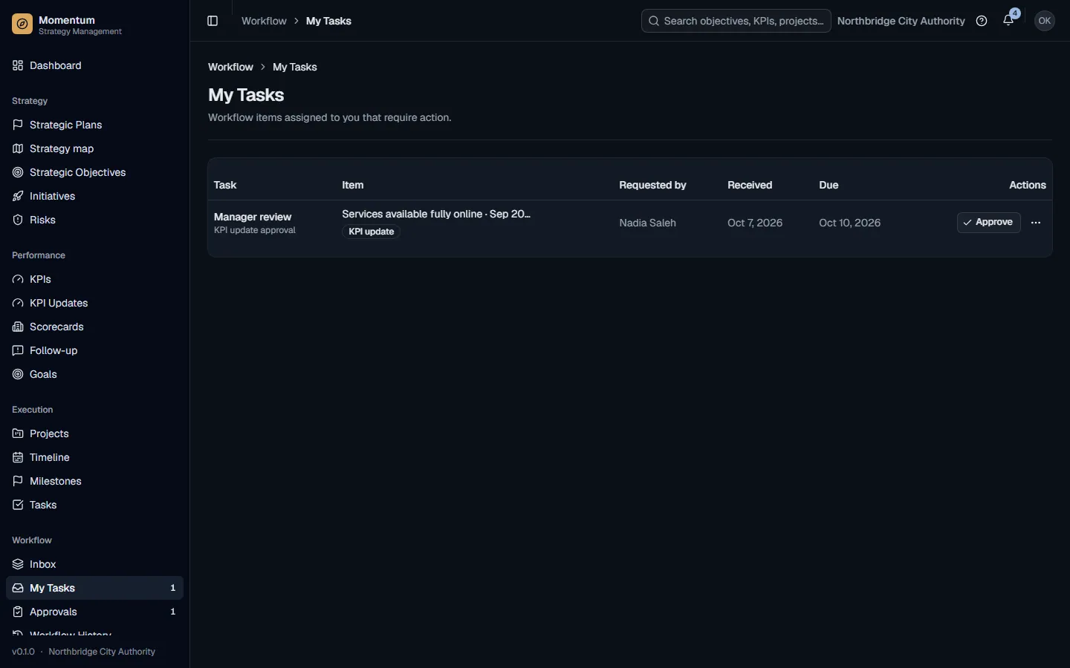Click the Projects folder icon
The width and height of the screenshot is (1070, 668).
[18, 433]
